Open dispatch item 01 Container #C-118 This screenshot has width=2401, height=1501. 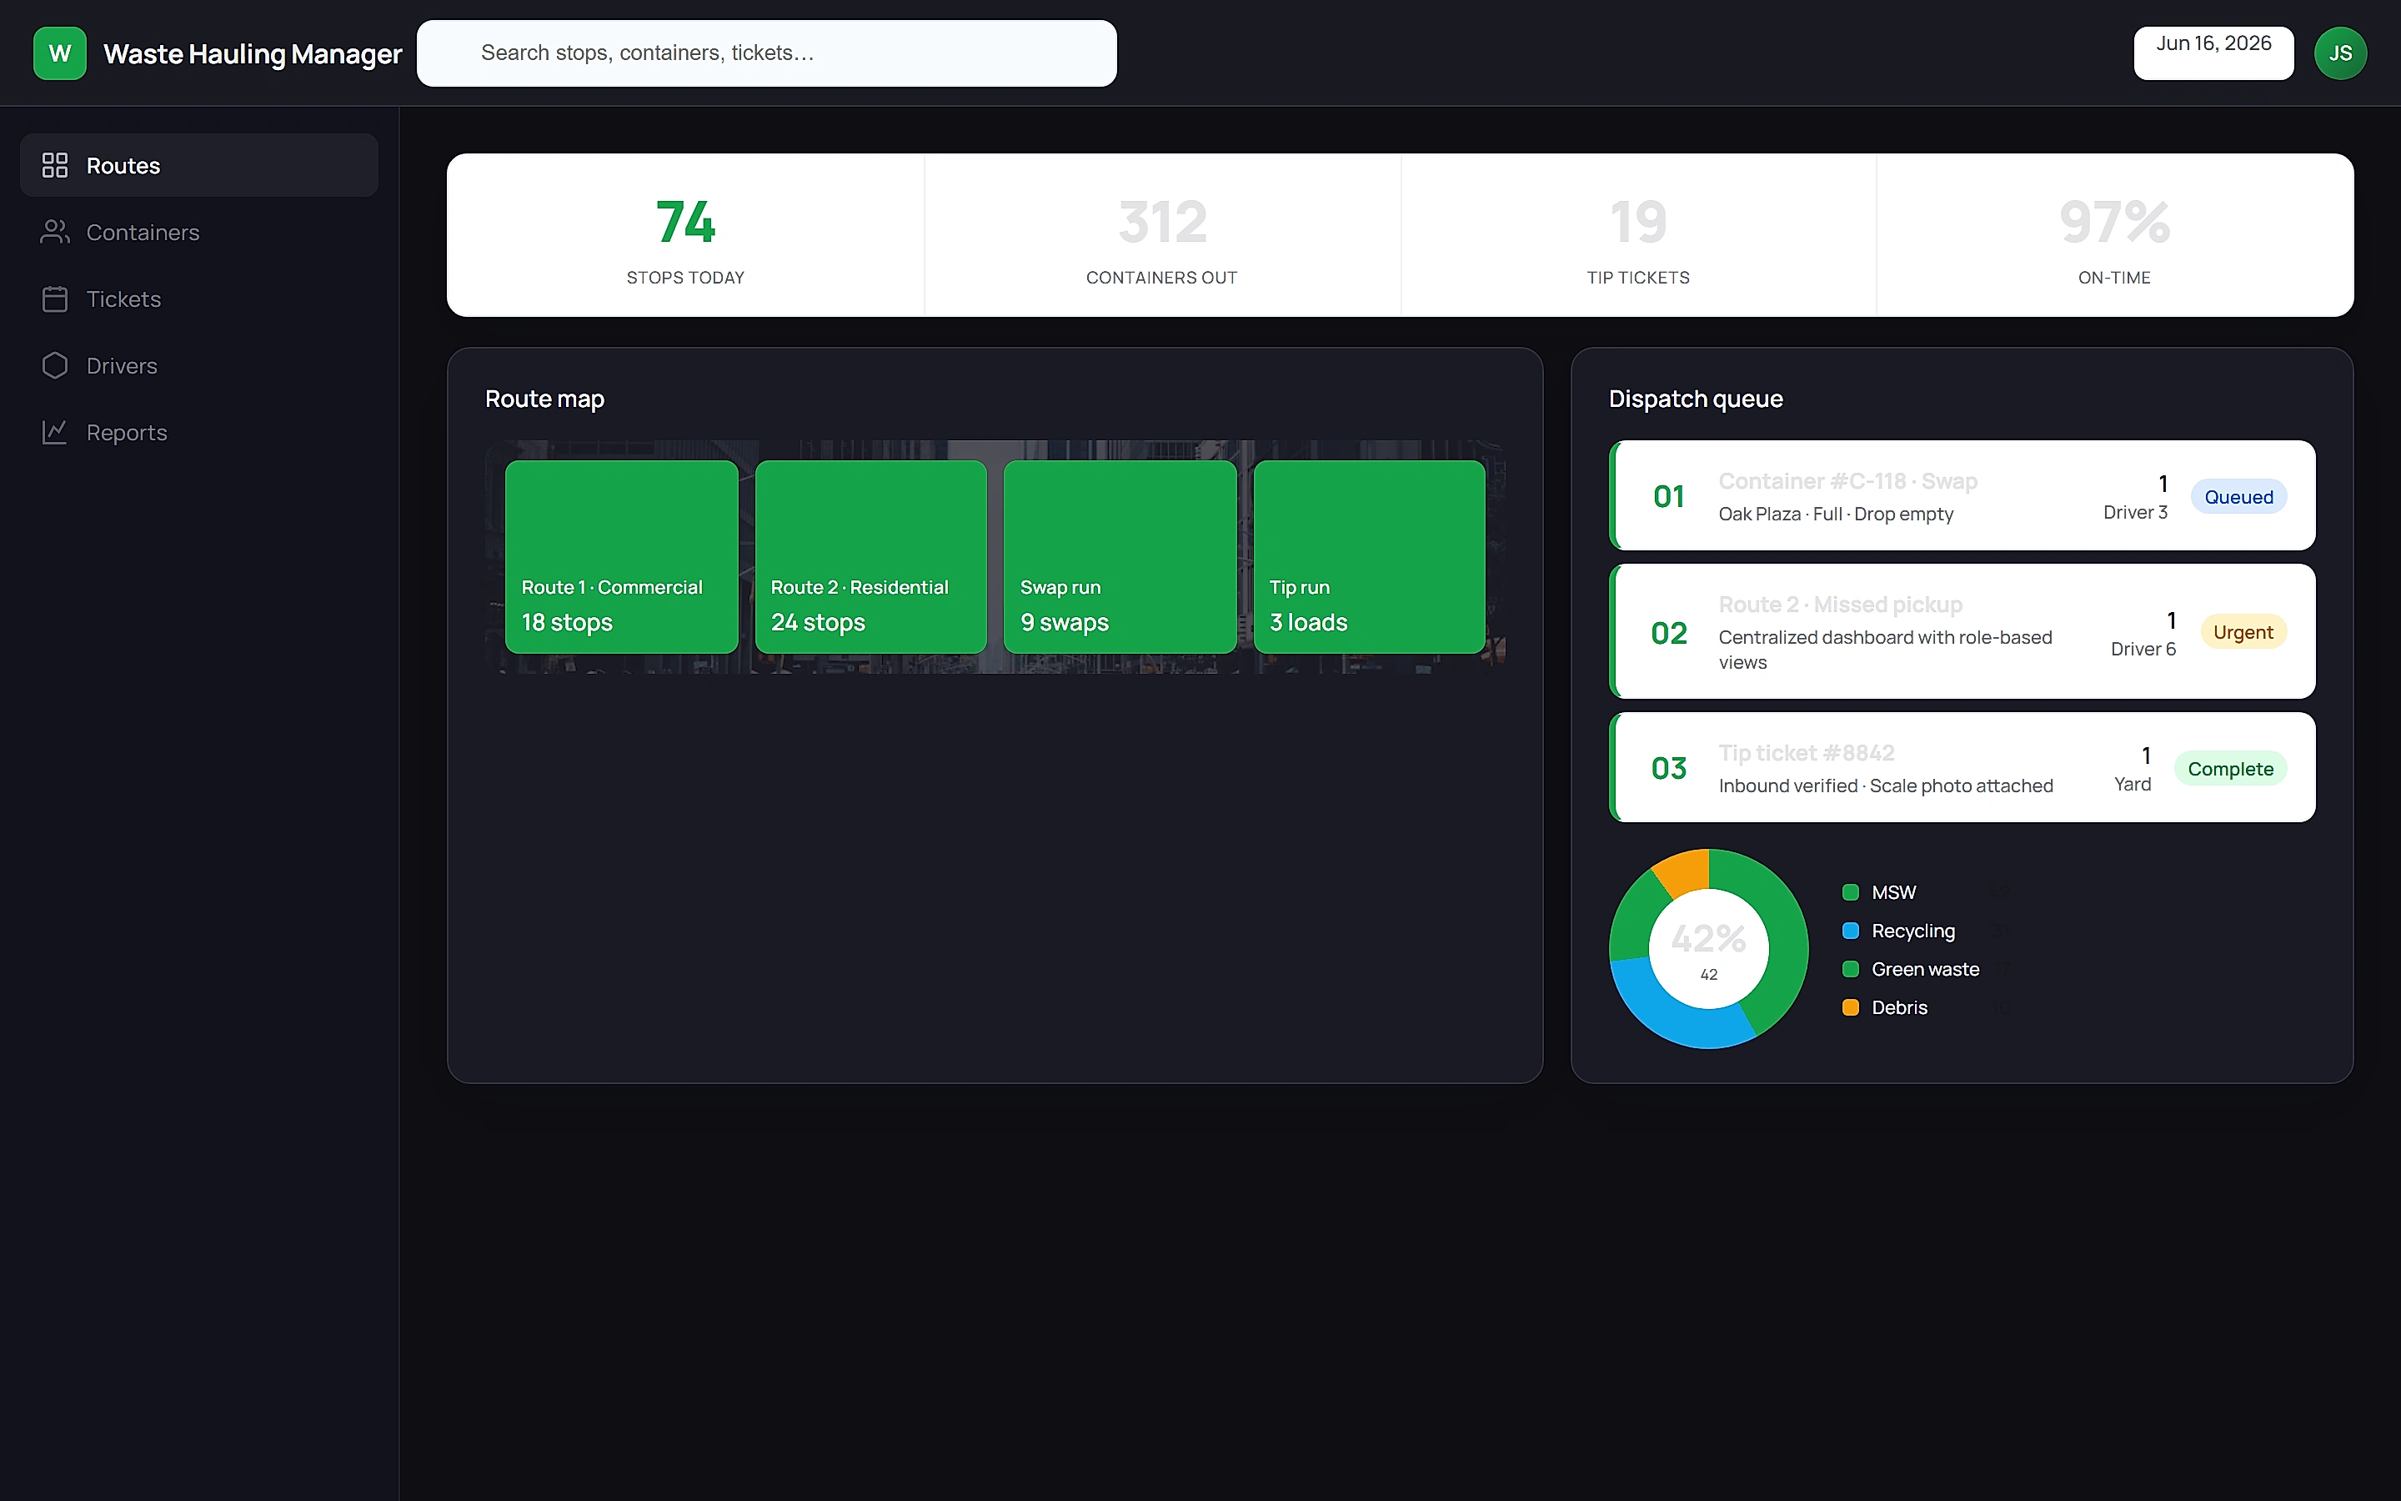1962,495
